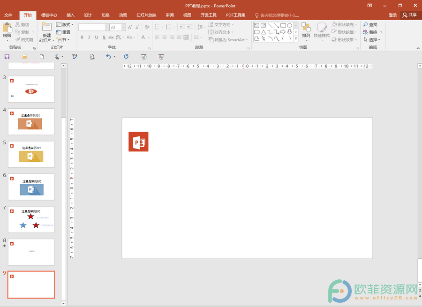Open the Font dialog launcher
This screenshot has height=307, width=422.
(150, 48)
